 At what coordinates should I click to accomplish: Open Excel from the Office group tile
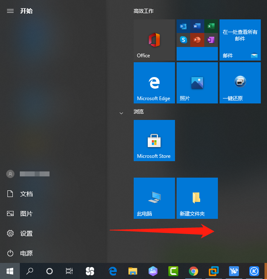211,26
